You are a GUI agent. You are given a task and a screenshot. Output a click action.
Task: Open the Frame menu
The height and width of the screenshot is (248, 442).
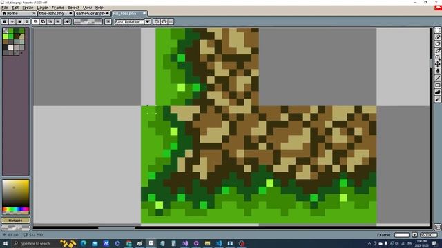[58, 8]
